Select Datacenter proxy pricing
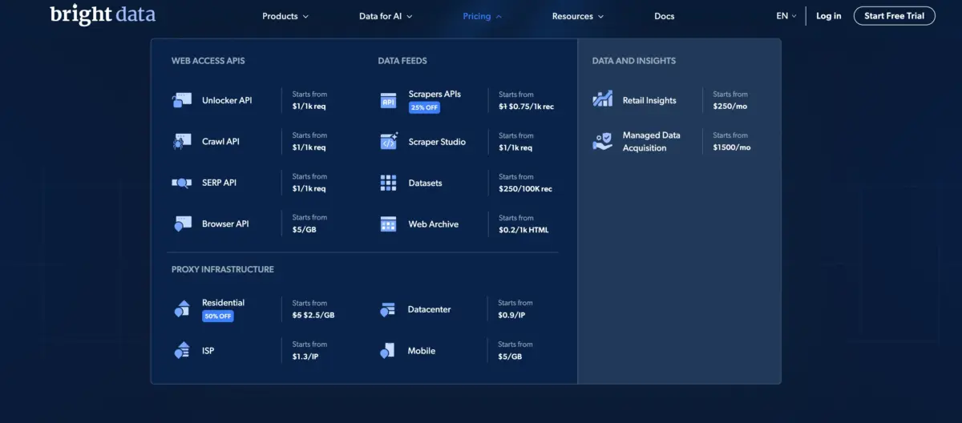 click(429, 309)
